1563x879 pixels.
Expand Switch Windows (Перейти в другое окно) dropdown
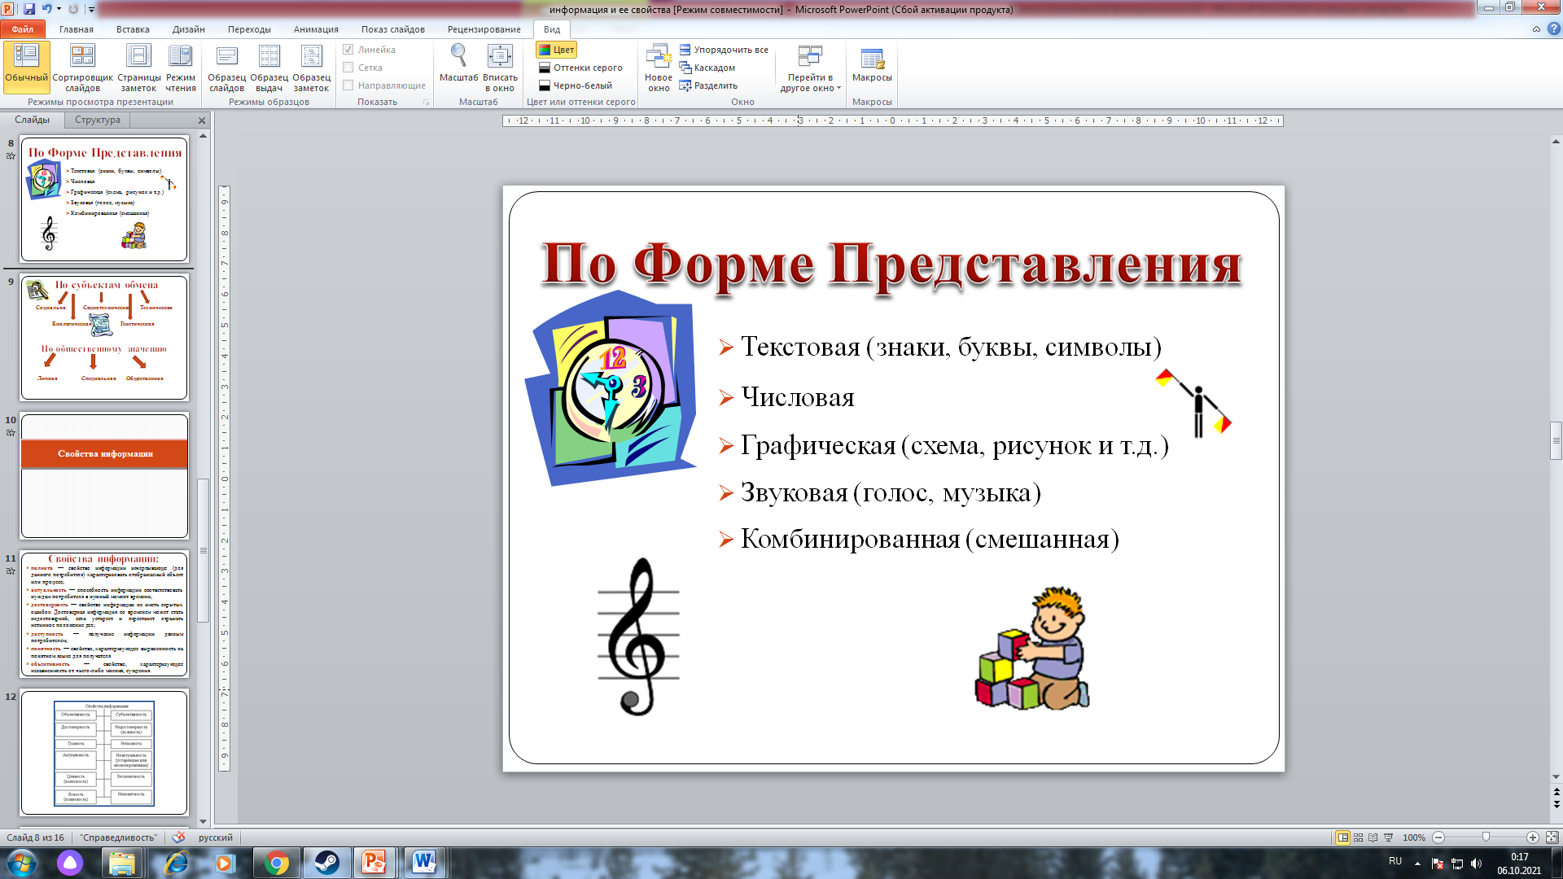[809, 68]
